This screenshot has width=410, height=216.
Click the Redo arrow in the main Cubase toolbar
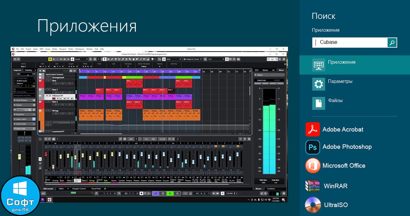tap(19, 59)
